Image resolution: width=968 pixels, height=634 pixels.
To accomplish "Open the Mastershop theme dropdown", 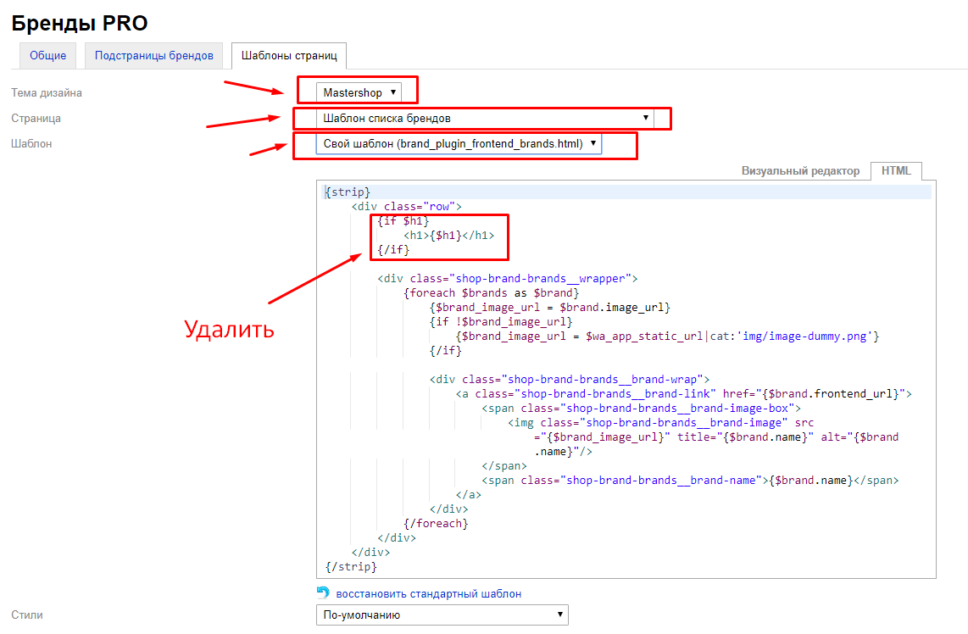I will point(358,92).
